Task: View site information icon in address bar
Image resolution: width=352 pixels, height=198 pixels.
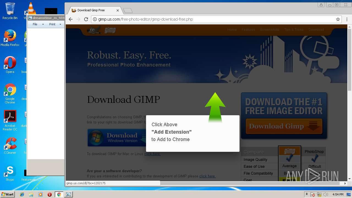Action: pos(95,19)
